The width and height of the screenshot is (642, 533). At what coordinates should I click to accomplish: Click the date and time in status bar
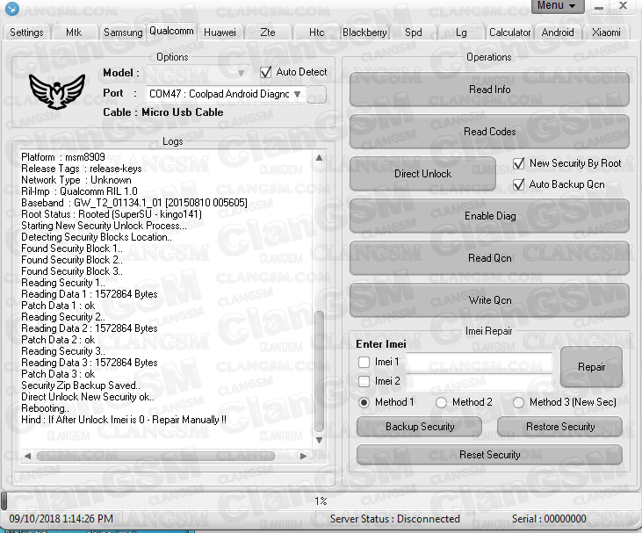click(61, 519)
